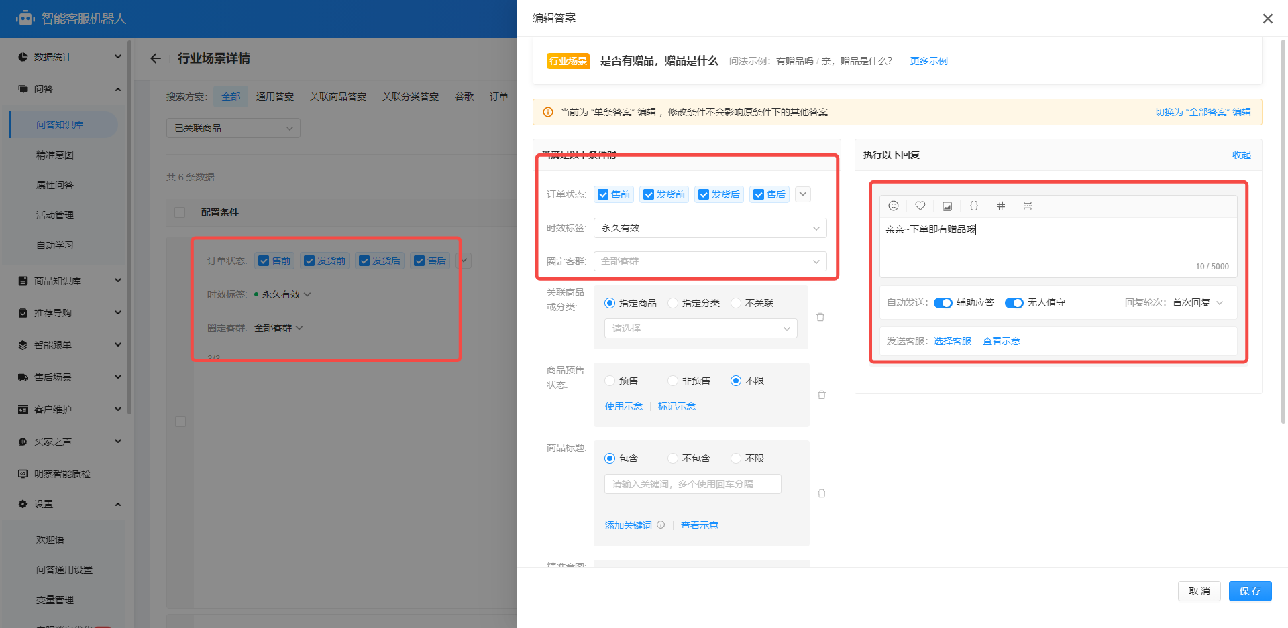Switch to the 通用答案 filter tab
This screenshot has width=1288, height=628.
pos(275,97)
